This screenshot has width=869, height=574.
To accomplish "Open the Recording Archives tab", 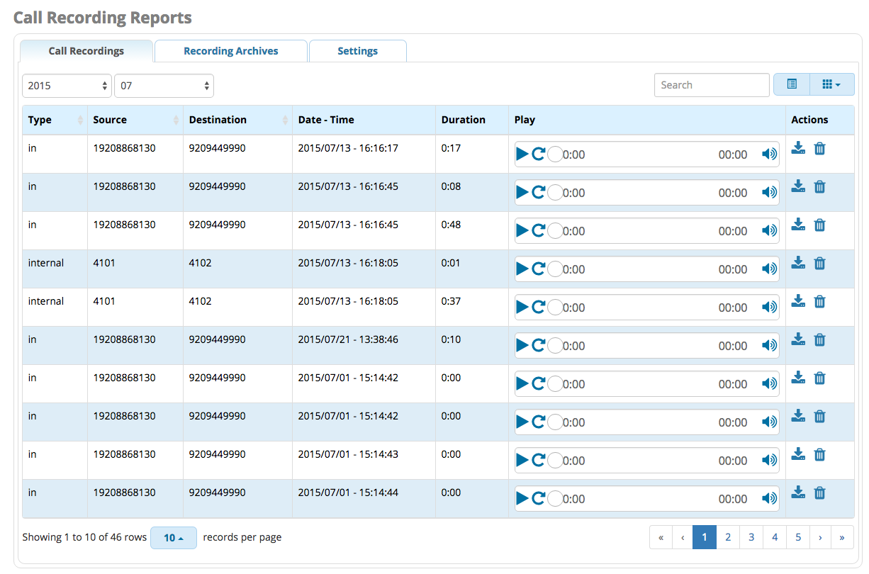I will [231, 51].
